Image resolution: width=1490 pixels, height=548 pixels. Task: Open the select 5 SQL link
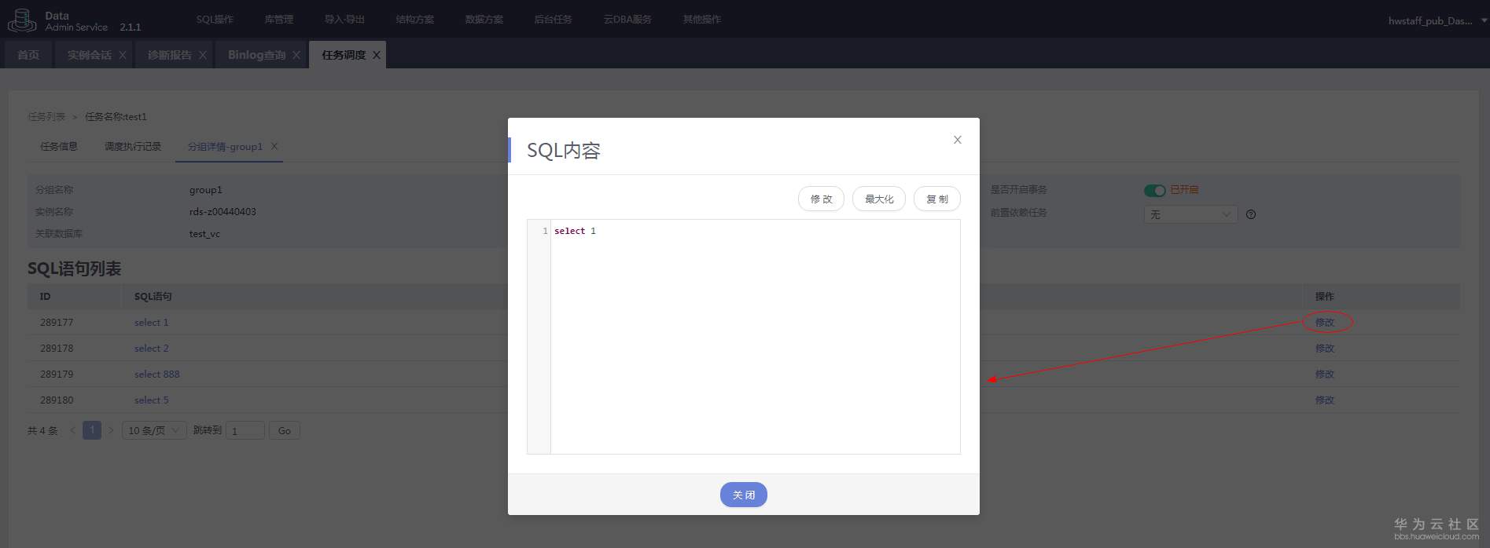[x=151, y=400]
